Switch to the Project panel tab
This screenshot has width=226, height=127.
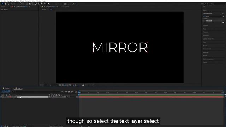tap(3, 7)
